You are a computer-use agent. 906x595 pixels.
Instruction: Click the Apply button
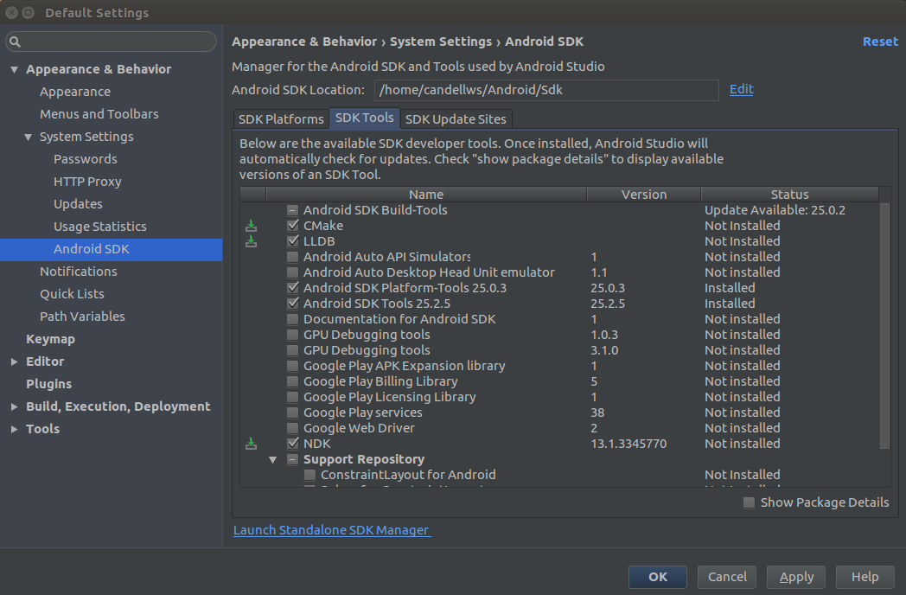[796, 577]
